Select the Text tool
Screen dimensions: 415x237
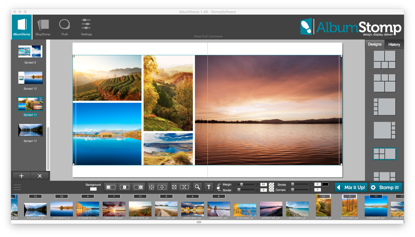coord(209,187)
